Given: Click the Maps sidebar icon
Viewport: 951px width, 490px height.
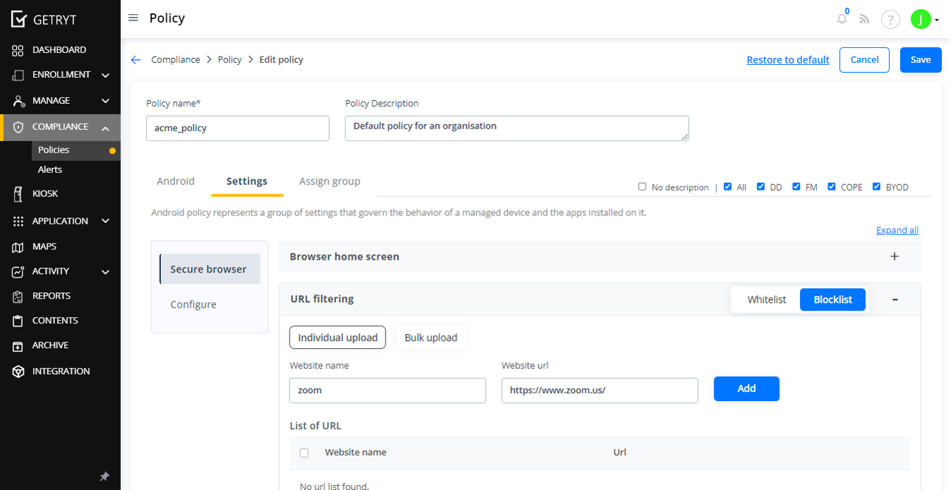Looking at the screenshot, I should click(18, 247).
